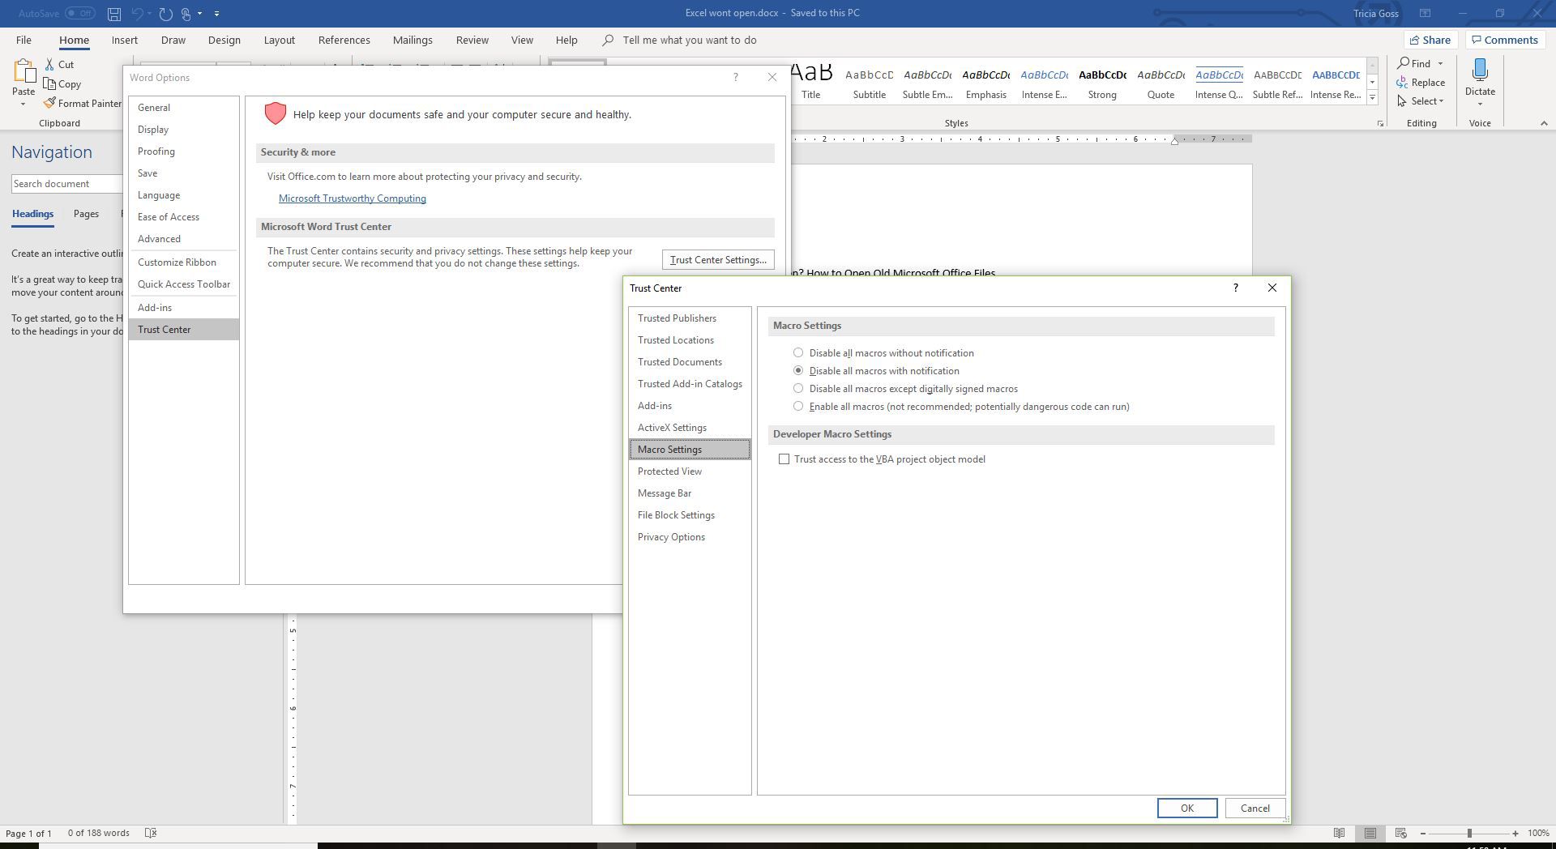
Task: Check Trust access to VBA project object model
Action: (784, 459)
